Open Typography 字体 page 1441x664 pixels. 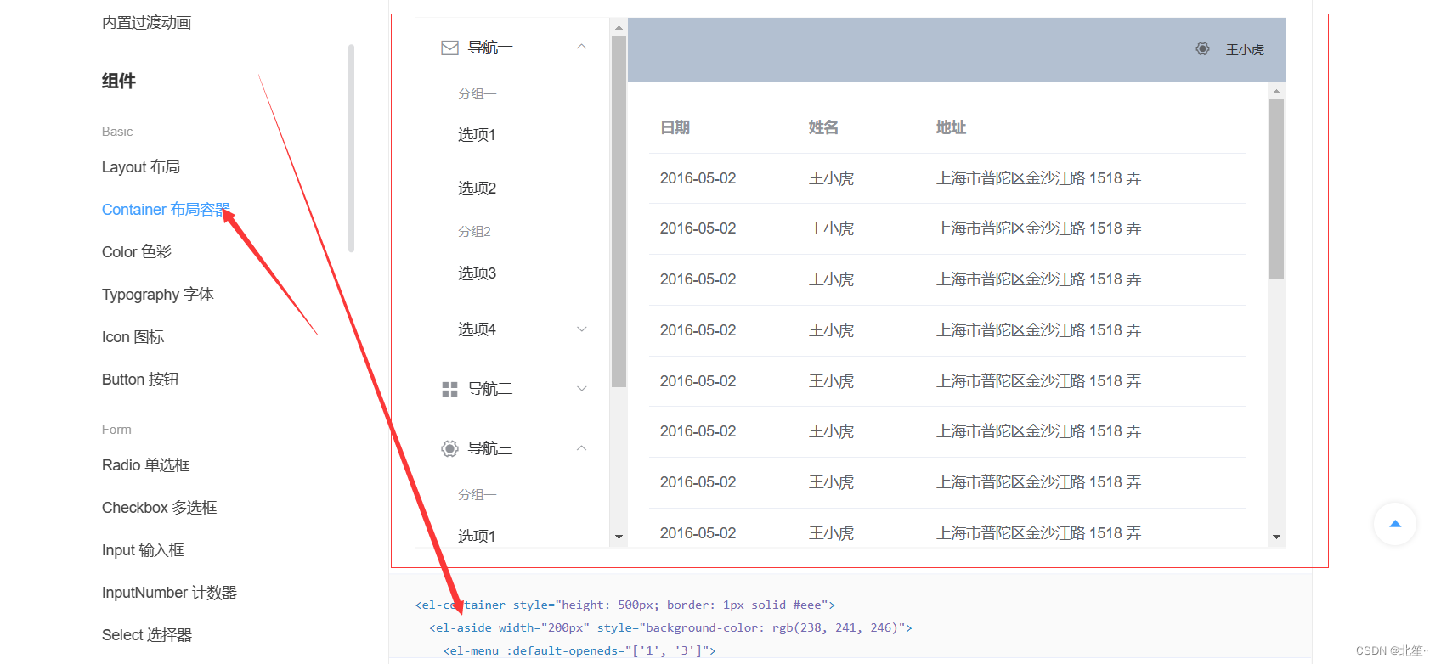click(158, 295)
